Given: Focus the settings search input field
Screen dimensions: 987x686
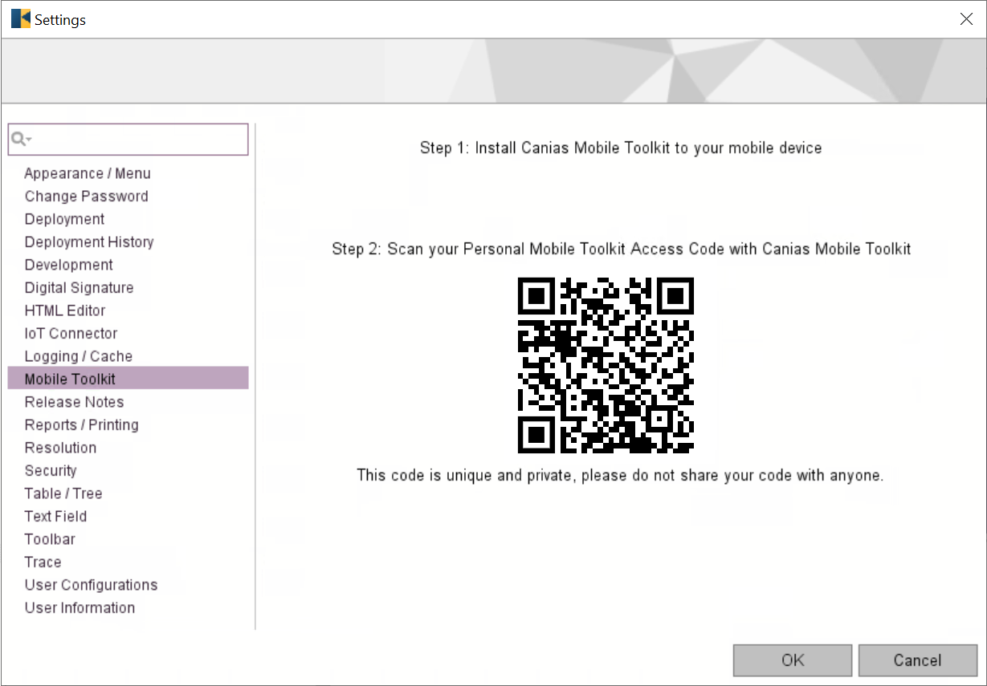Looking at the screenshot, I should point(128,140).
